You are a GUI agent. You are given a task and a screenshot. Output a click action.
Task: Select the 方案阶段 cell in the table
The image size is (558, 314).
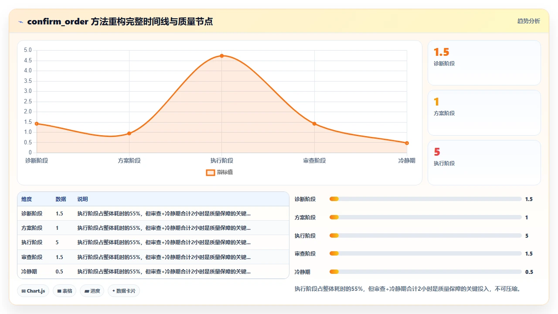[32, 228]
